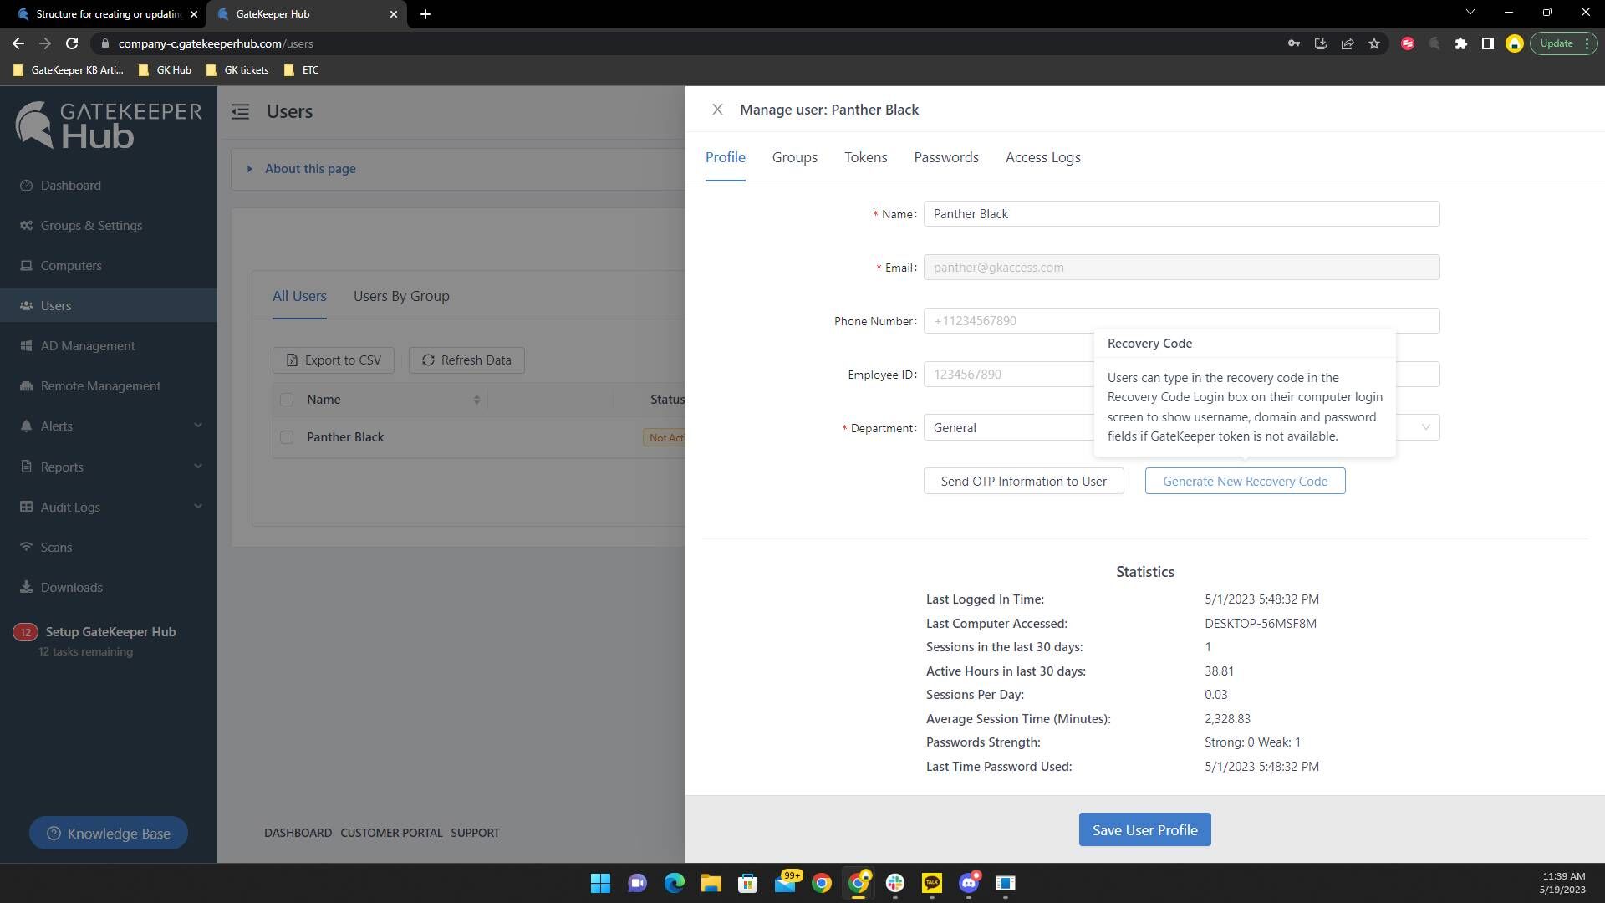Click the GateKeeper Hub logo

coord(107,125)
